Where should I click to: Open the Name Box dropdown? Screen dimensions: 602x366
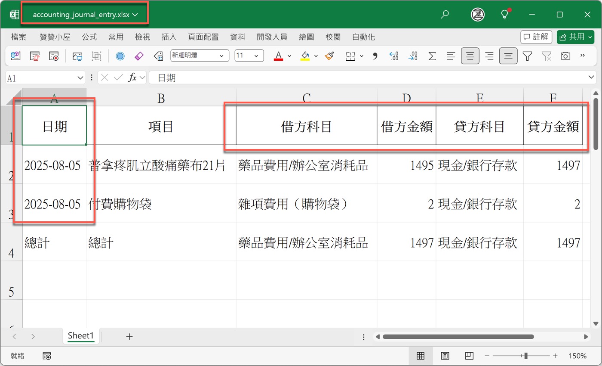(x=80, y=78)
